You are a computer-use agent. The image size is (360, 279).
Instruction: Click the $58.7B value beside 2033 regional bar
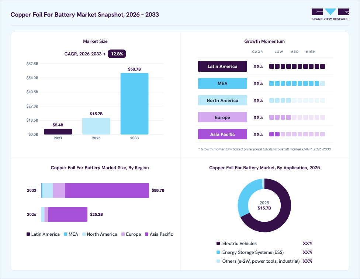click(x=158, y=190)
